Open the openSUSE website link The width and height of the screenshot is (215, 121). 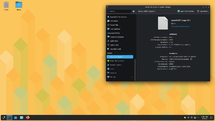coord(180,26)
